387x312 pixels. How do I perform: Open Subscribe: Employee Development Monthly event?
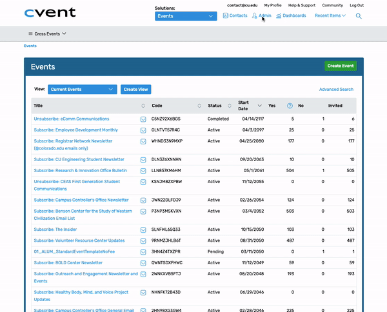click(x=75, y=130)
